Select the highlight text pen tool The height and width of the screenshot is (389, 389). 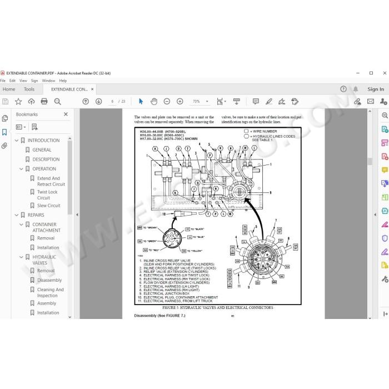pyautogui.click(x=269, y=102)
